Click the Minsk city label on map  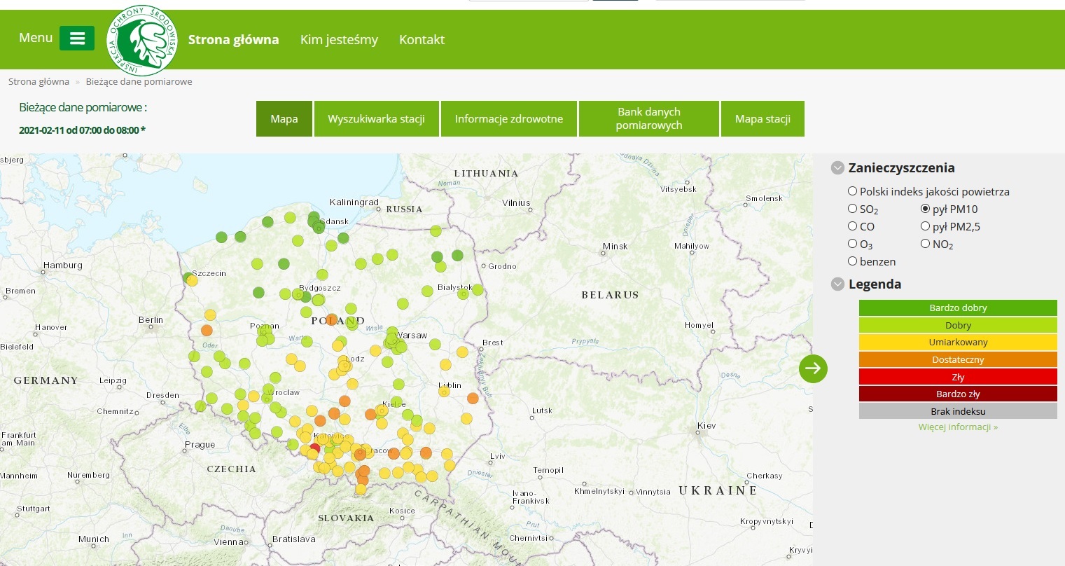(615, 247)
